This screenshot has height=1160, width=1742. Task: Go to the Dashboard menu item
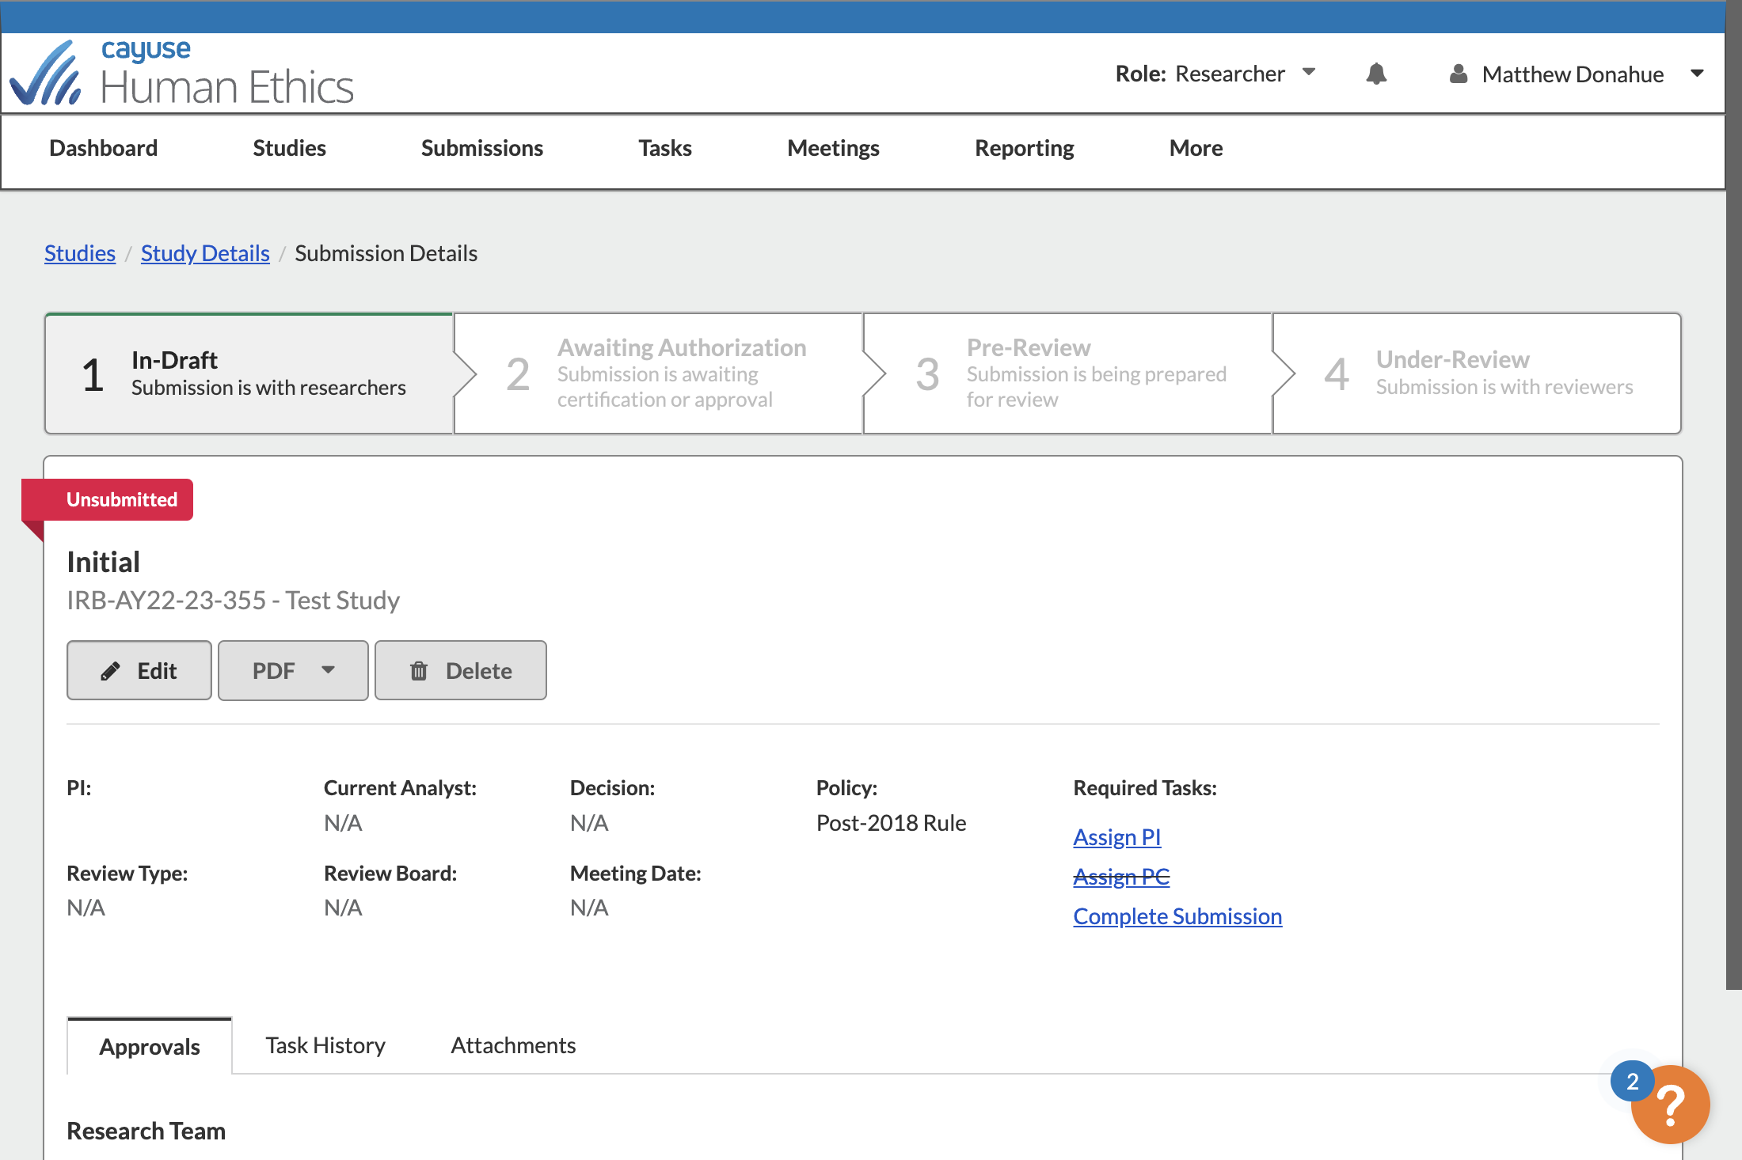point(103,148)
